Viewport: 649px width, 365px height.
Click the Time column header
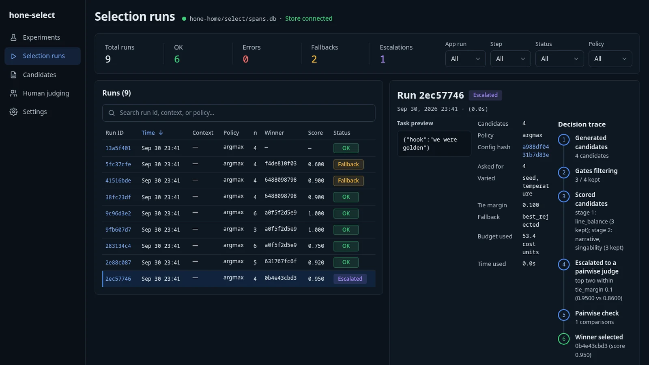(x=152, y=133)
